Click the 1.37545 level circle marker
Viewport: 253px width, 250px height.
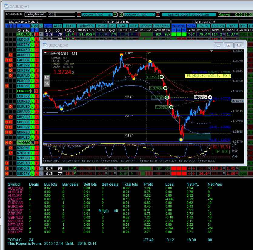pos(161,77)
